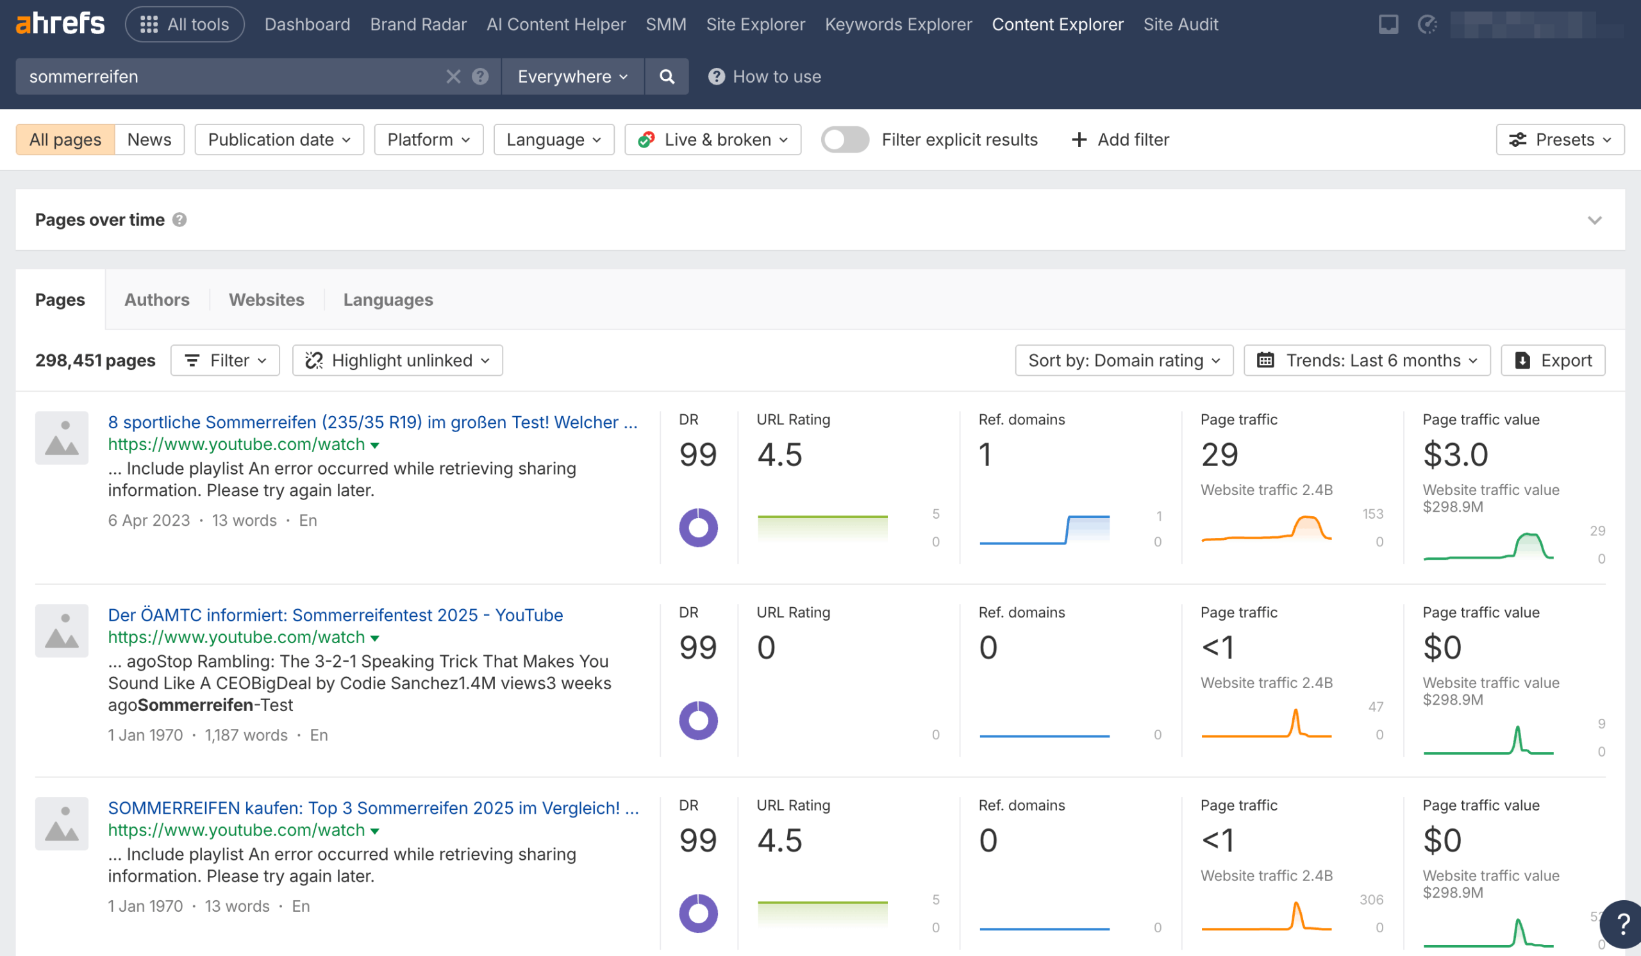Open the How to use help icon

point(716,77)
